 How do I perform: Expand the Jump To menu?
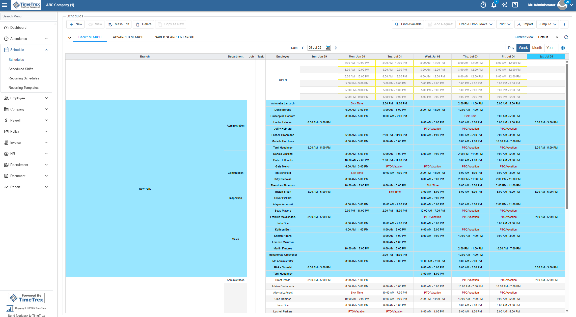pyautogui.click(x=547, y=24)
